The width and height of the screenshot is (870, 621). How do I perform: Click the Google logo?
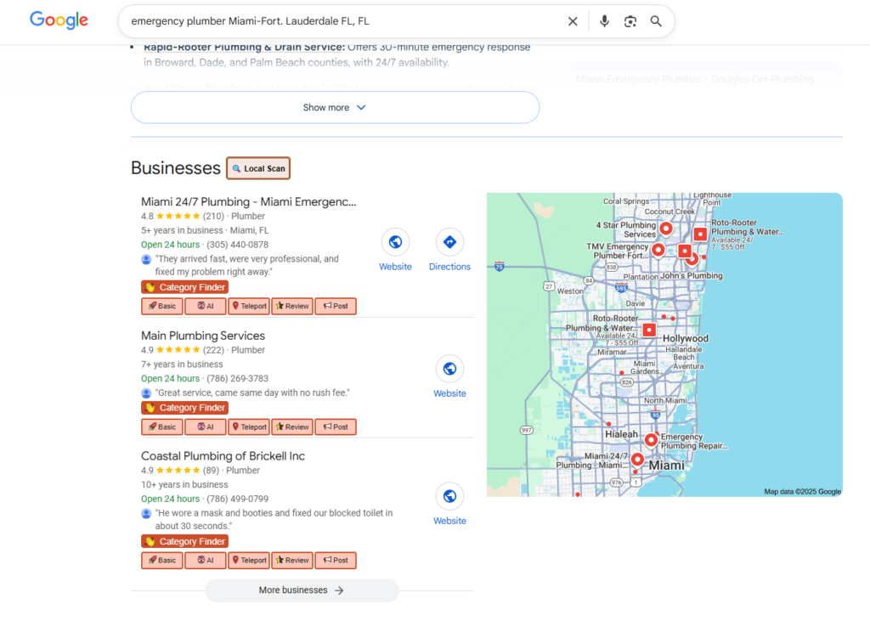pos(58,20)
